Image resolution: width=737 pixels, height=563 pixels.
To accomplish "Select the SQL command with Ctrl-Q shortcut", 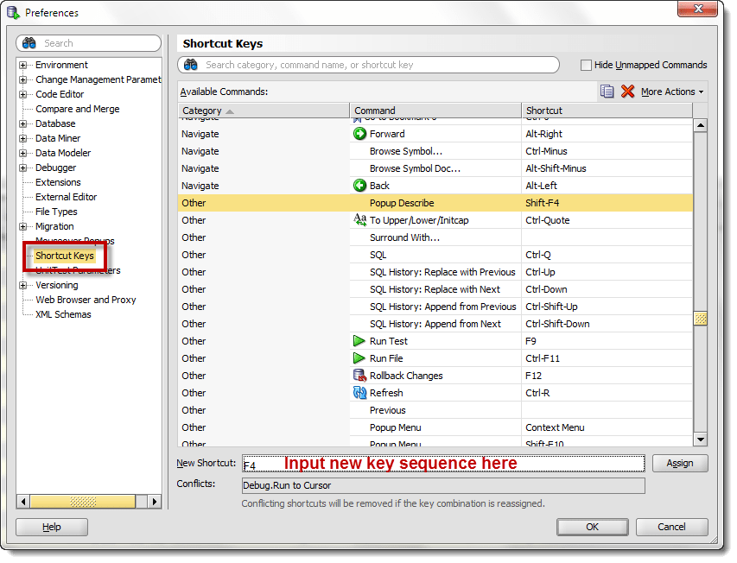I will (x=435, y=255).
